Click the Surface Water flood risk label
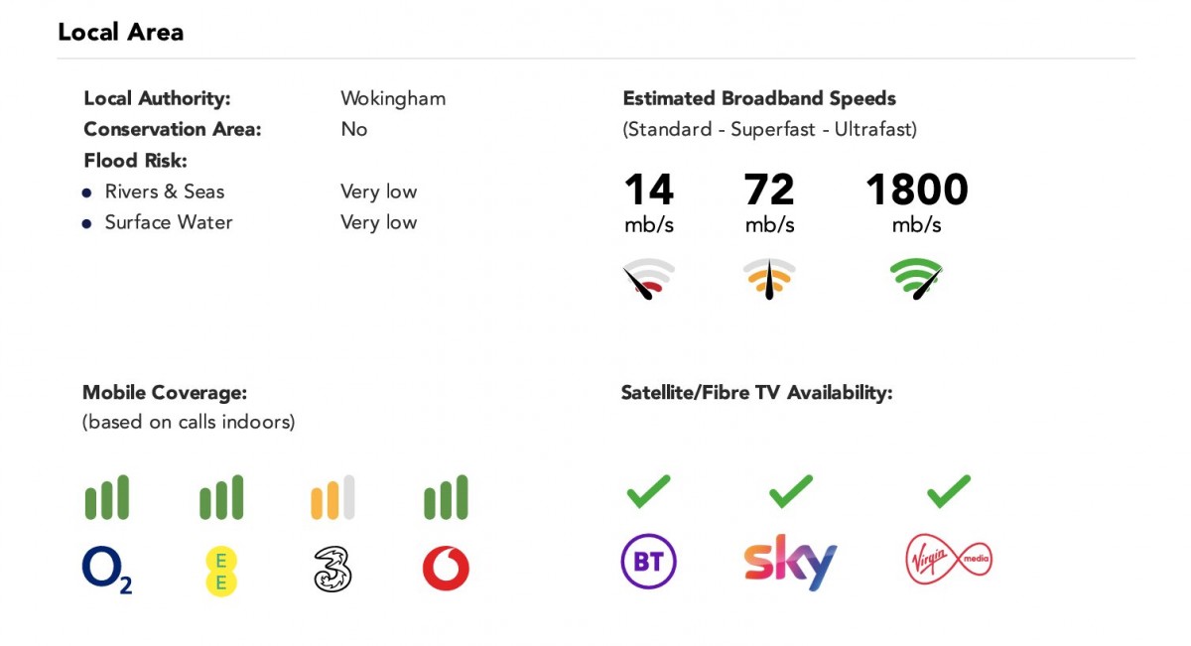 169,222
